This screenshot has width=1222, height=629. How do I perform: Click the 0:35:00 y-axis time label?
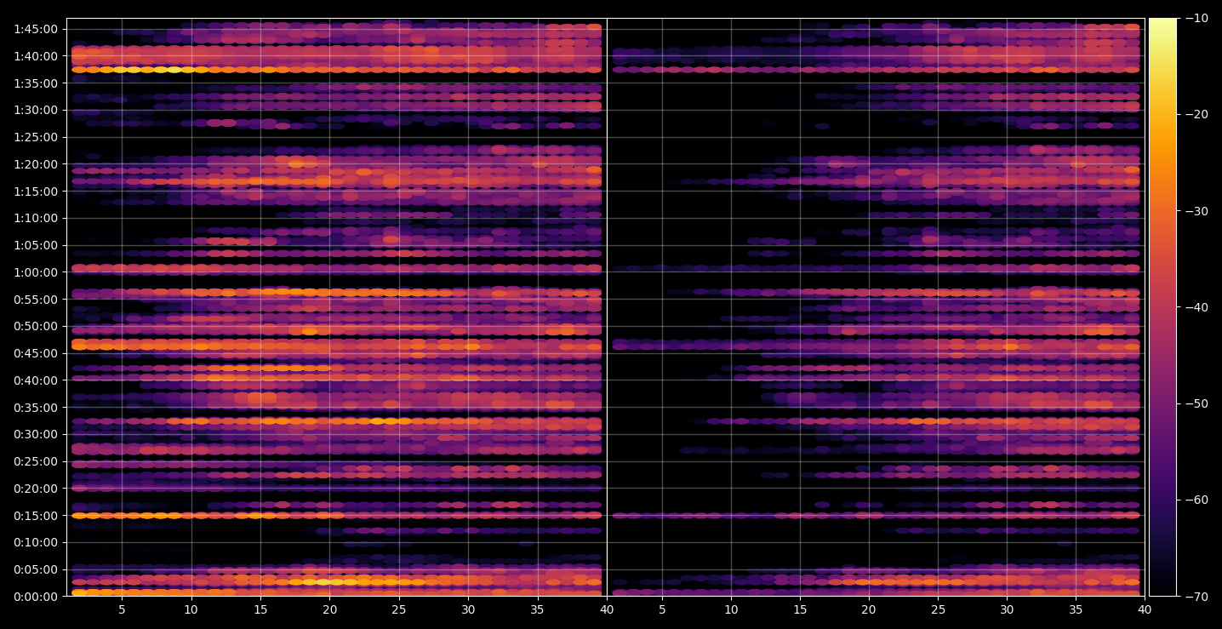pyautogui.click(x=36, y=408)
